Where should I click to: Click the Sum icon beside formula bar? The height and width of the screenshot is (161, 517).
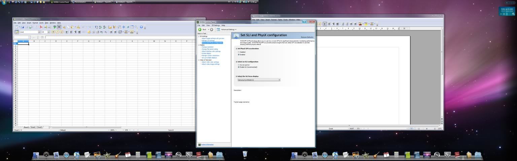[x=38, y=37]
